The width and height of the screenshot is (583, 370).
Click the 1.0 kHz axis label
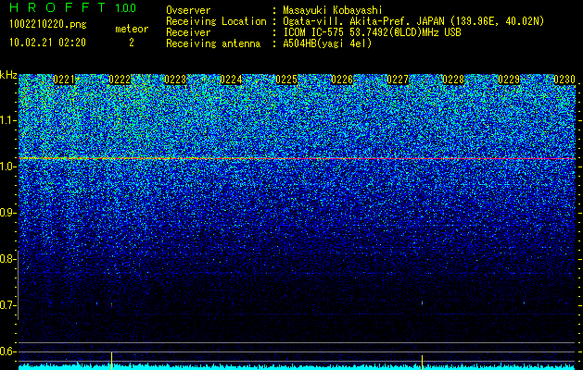point(6,166)
